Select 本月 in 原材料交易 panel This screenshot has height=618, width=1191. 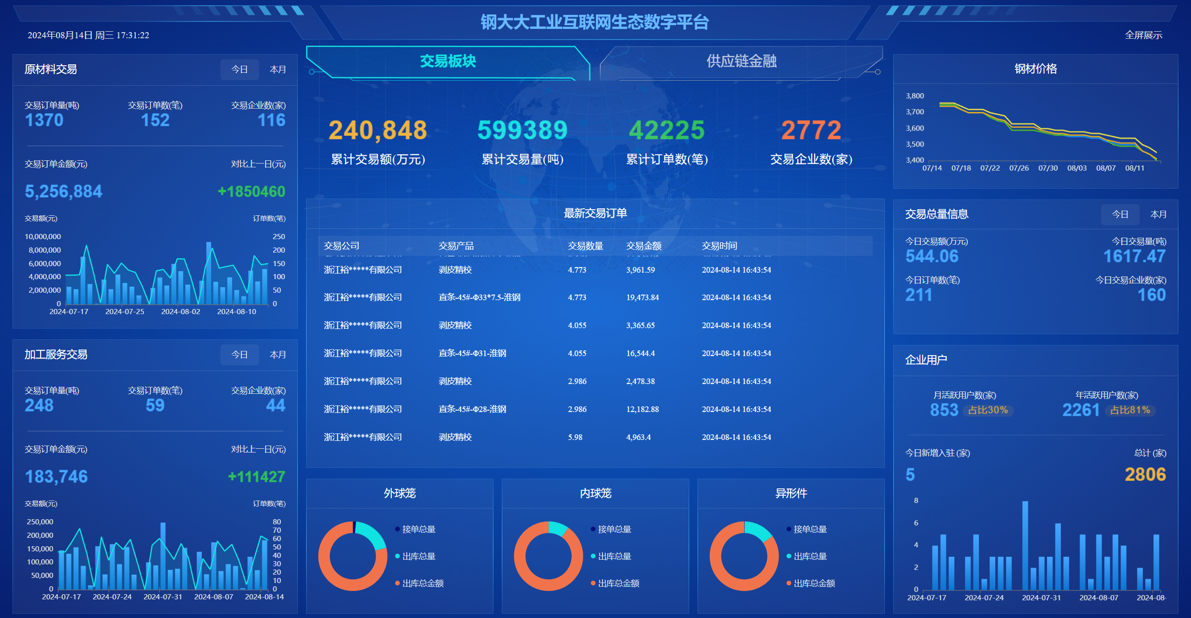(x=278, y=69)
